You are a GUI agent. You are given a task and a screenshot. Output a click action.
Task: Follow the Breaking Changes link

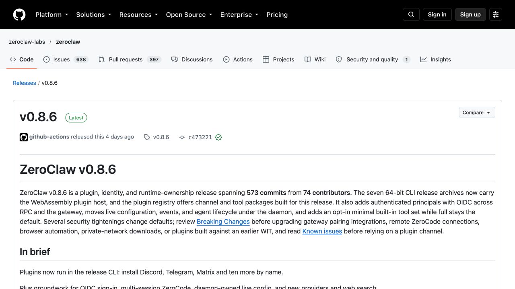(x=223, y=222)
